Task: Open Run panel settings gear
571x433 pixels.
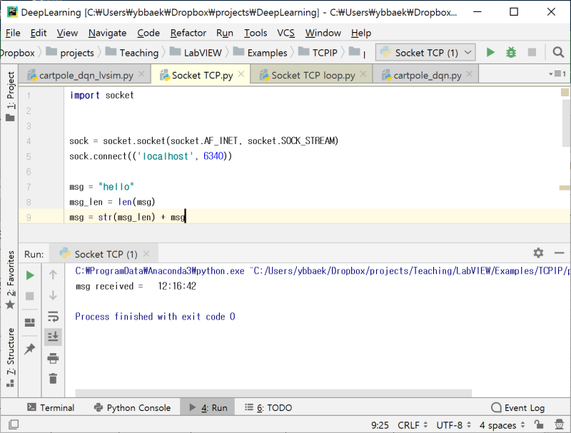Action: [538, 253]
